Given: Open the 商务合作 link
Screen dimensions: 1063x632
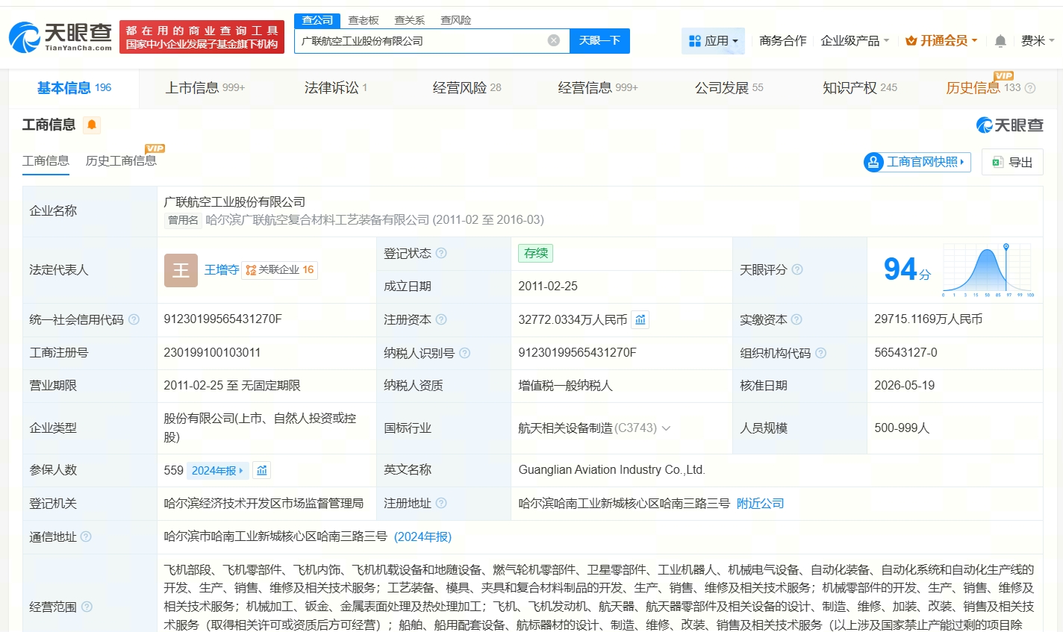Looking at the screenshot, I should [783, 41].
